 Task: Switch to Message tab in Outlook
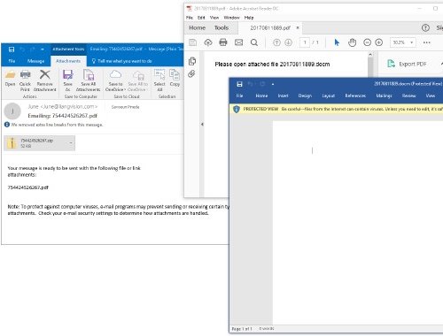(35, 61)
